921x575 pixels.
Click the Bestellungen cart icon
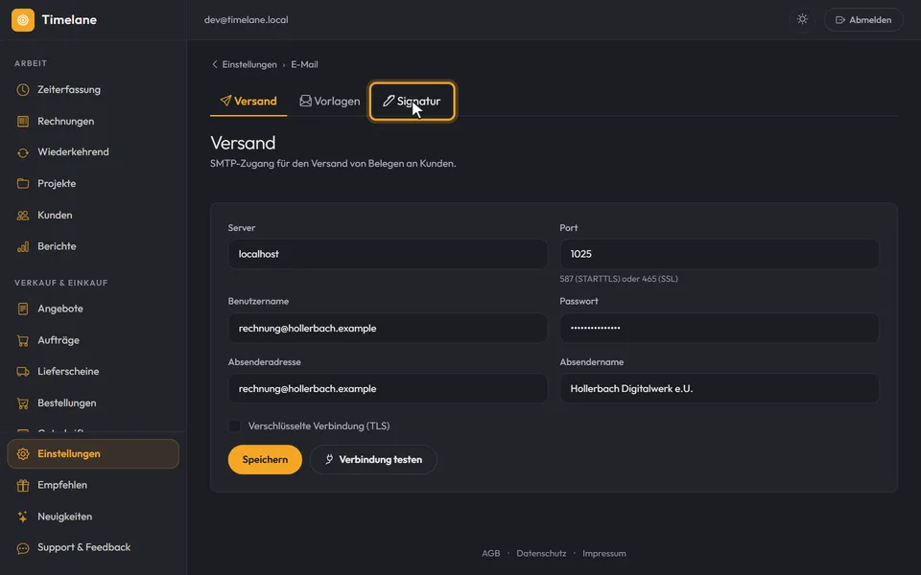(x=23, y=403)
